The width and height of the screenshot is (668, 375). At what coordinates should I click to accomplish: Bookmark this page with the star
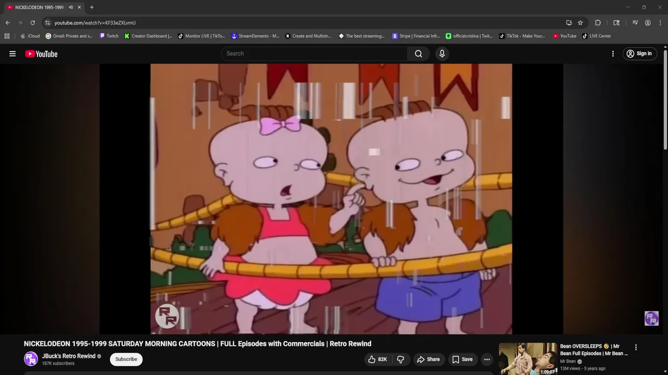tap(580, 23)
